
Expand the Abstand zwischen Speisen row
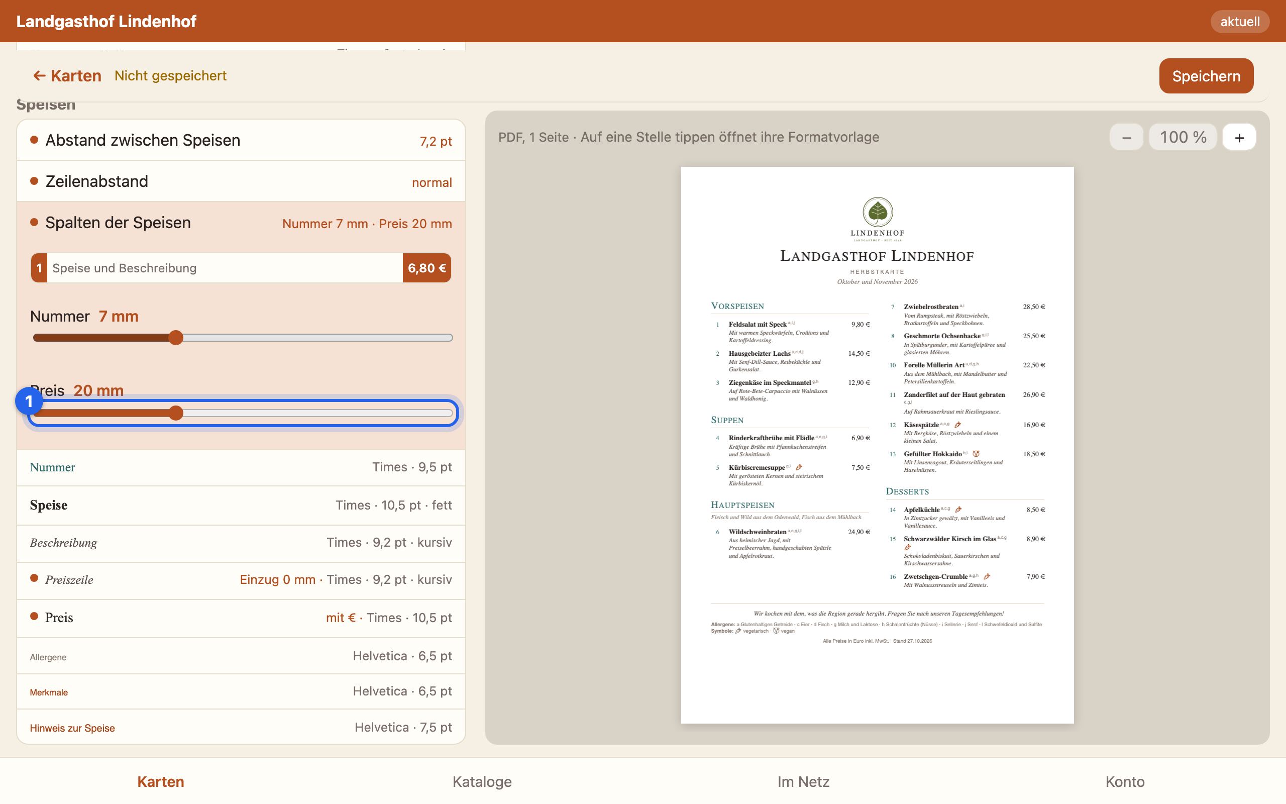pyautogui.click(x=241, y=140)
